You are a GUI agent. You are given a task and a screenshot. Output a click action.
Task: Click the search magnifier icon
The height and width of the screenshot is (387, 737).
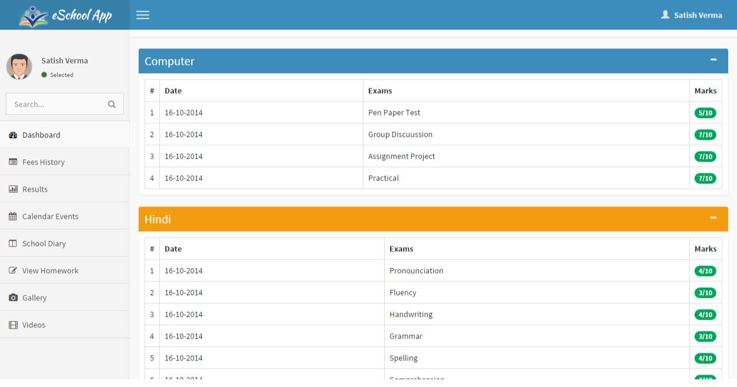[x=112, y=104]
